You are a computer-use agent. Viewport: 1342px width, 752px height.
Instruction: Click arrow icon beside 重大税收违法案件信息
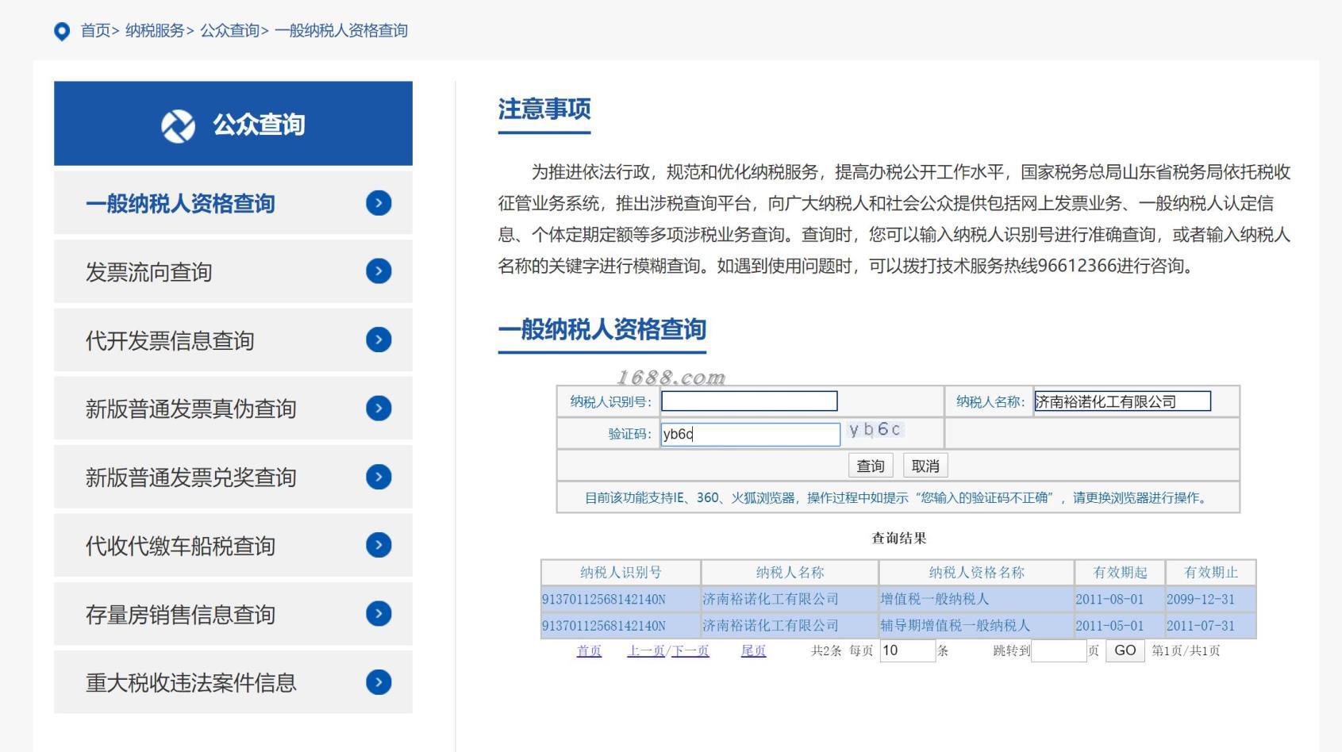pyautogui.click(x=379, y=682)
